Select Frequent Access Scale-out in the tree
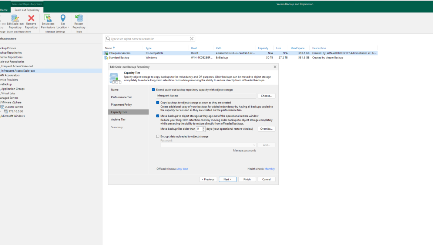Image resolution: width=433 pixels, height=245 pixels. click(x=17, y=67)
